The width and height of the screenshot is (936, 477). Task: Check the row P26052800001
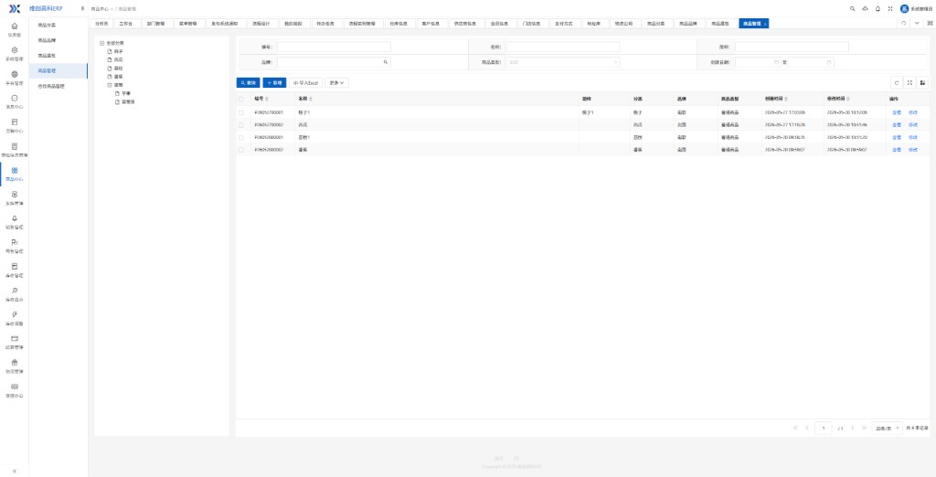click(x=241, y=137)
